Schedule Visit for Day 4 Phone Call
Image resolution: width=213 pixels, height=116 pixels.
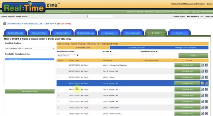tap(187, 83)
